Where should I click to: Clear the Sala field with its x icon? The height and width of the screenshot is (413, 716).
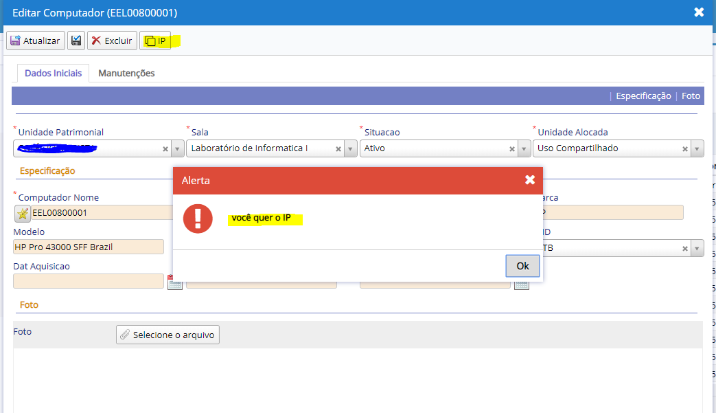(338, 148)
